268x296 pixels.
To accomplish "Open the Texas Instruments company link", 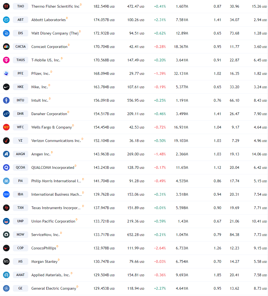I will [56, 208].
